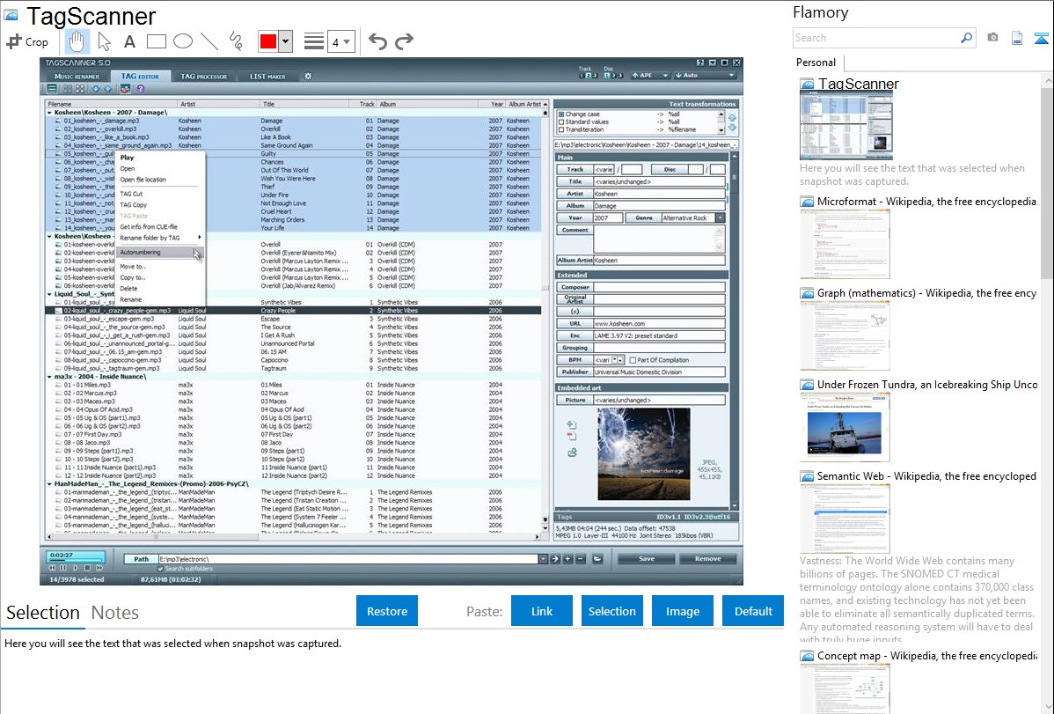Click the red color swatch
1054x714 pixels.
(268, 41)
